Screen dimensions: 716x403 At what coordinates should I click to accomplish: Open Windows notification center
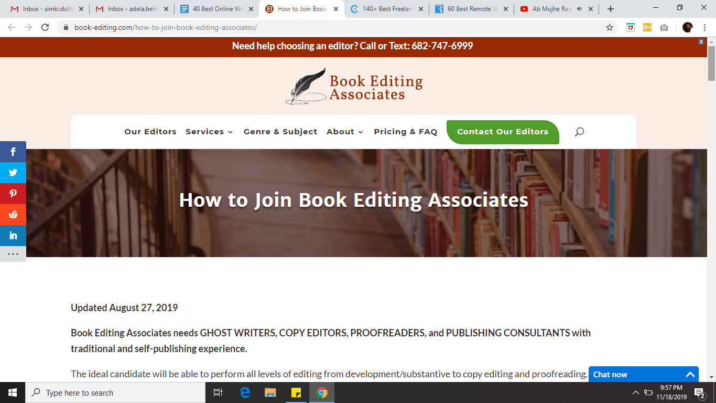(699, 393)
